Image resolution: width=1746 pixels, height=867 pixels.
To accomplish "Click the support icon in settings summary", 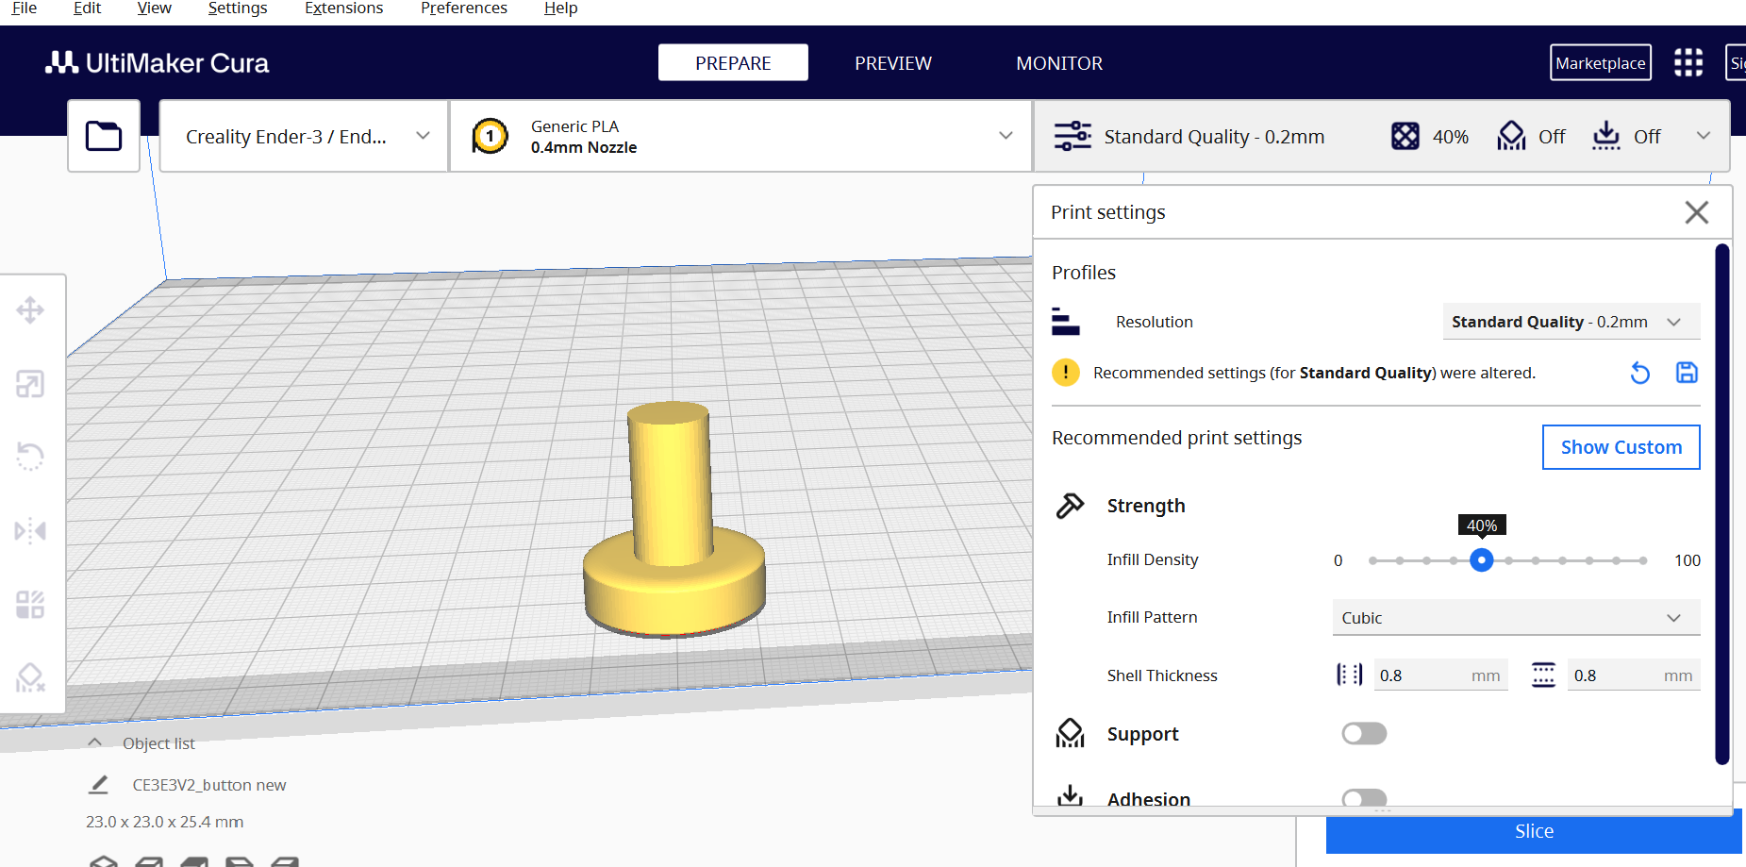I will tap(1511, 136).
